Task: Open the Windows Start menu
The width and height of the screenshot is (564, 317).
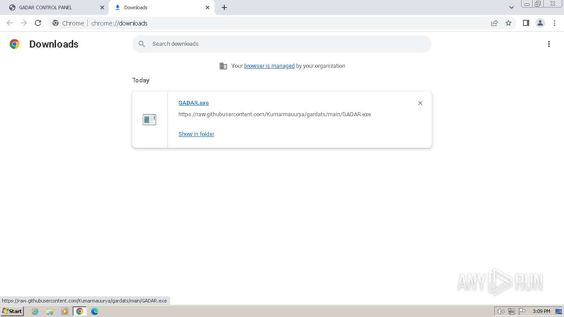Action: click(12, 311)
